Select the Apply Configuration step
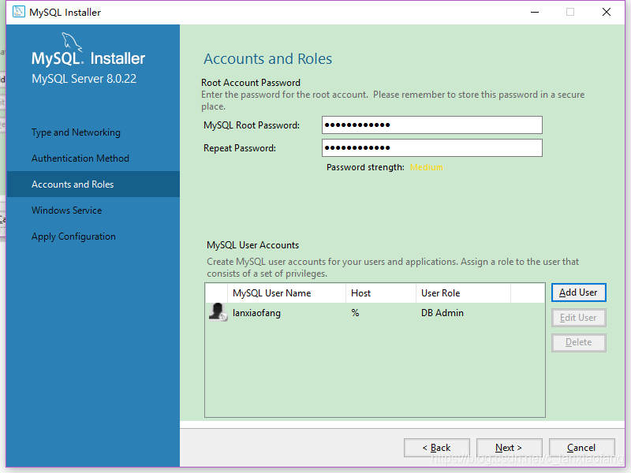The image size is (631, 473). click(x=73, y=236)
